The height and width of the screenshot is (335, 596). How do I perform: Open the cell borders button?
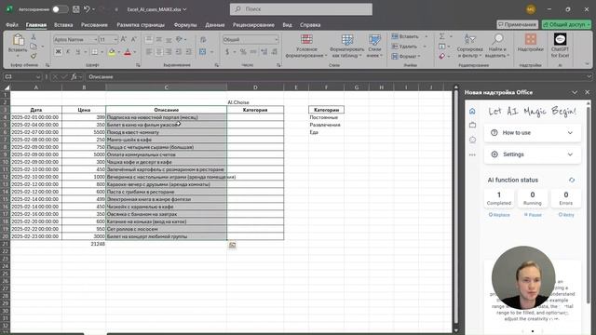tap(94, 52)
